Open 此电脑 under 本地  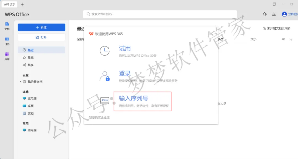pos(30,98)
